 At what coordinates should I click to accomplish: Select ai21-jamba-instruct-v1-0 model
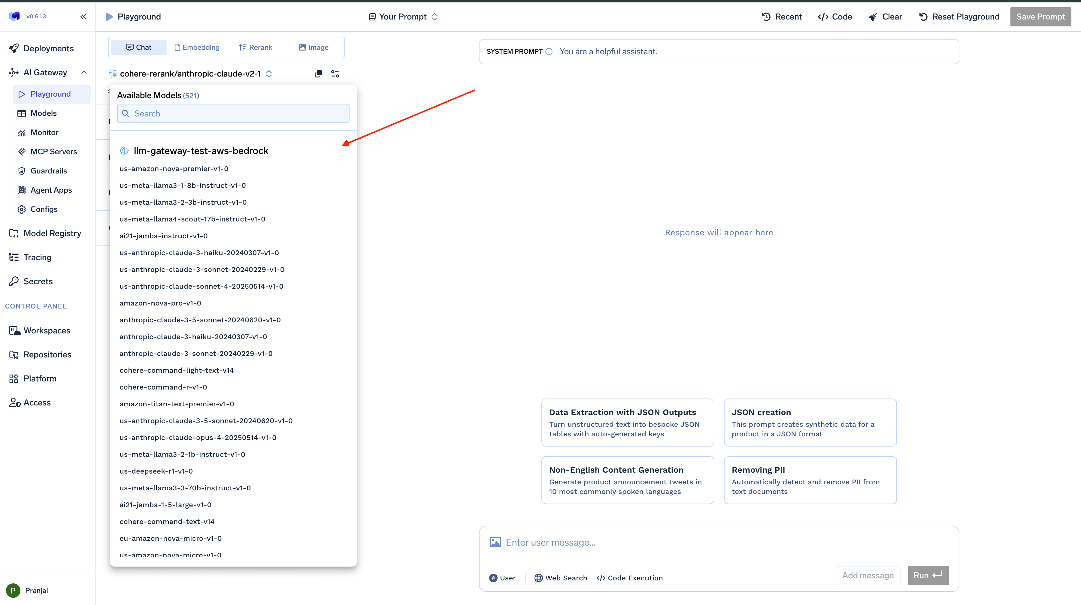pos(164,236)
